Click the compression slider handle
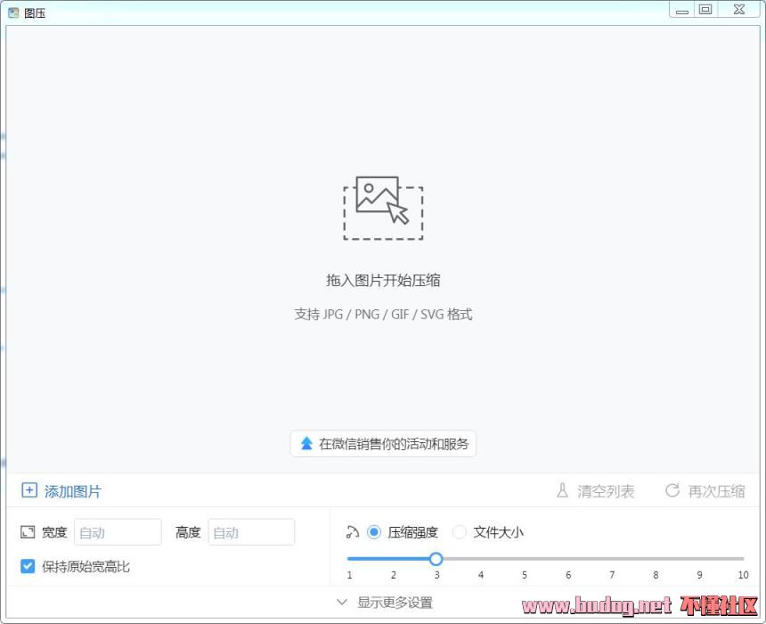The image size is (766, 624). pos(436,559)
